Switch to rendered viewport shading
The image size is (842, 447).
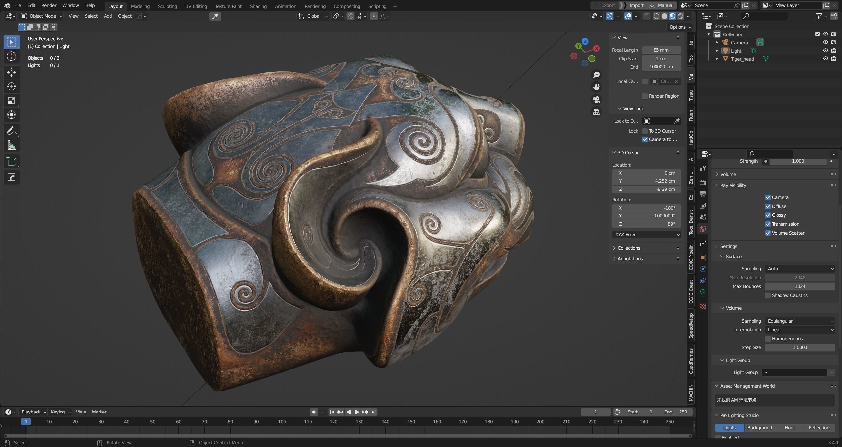point(680,16)
